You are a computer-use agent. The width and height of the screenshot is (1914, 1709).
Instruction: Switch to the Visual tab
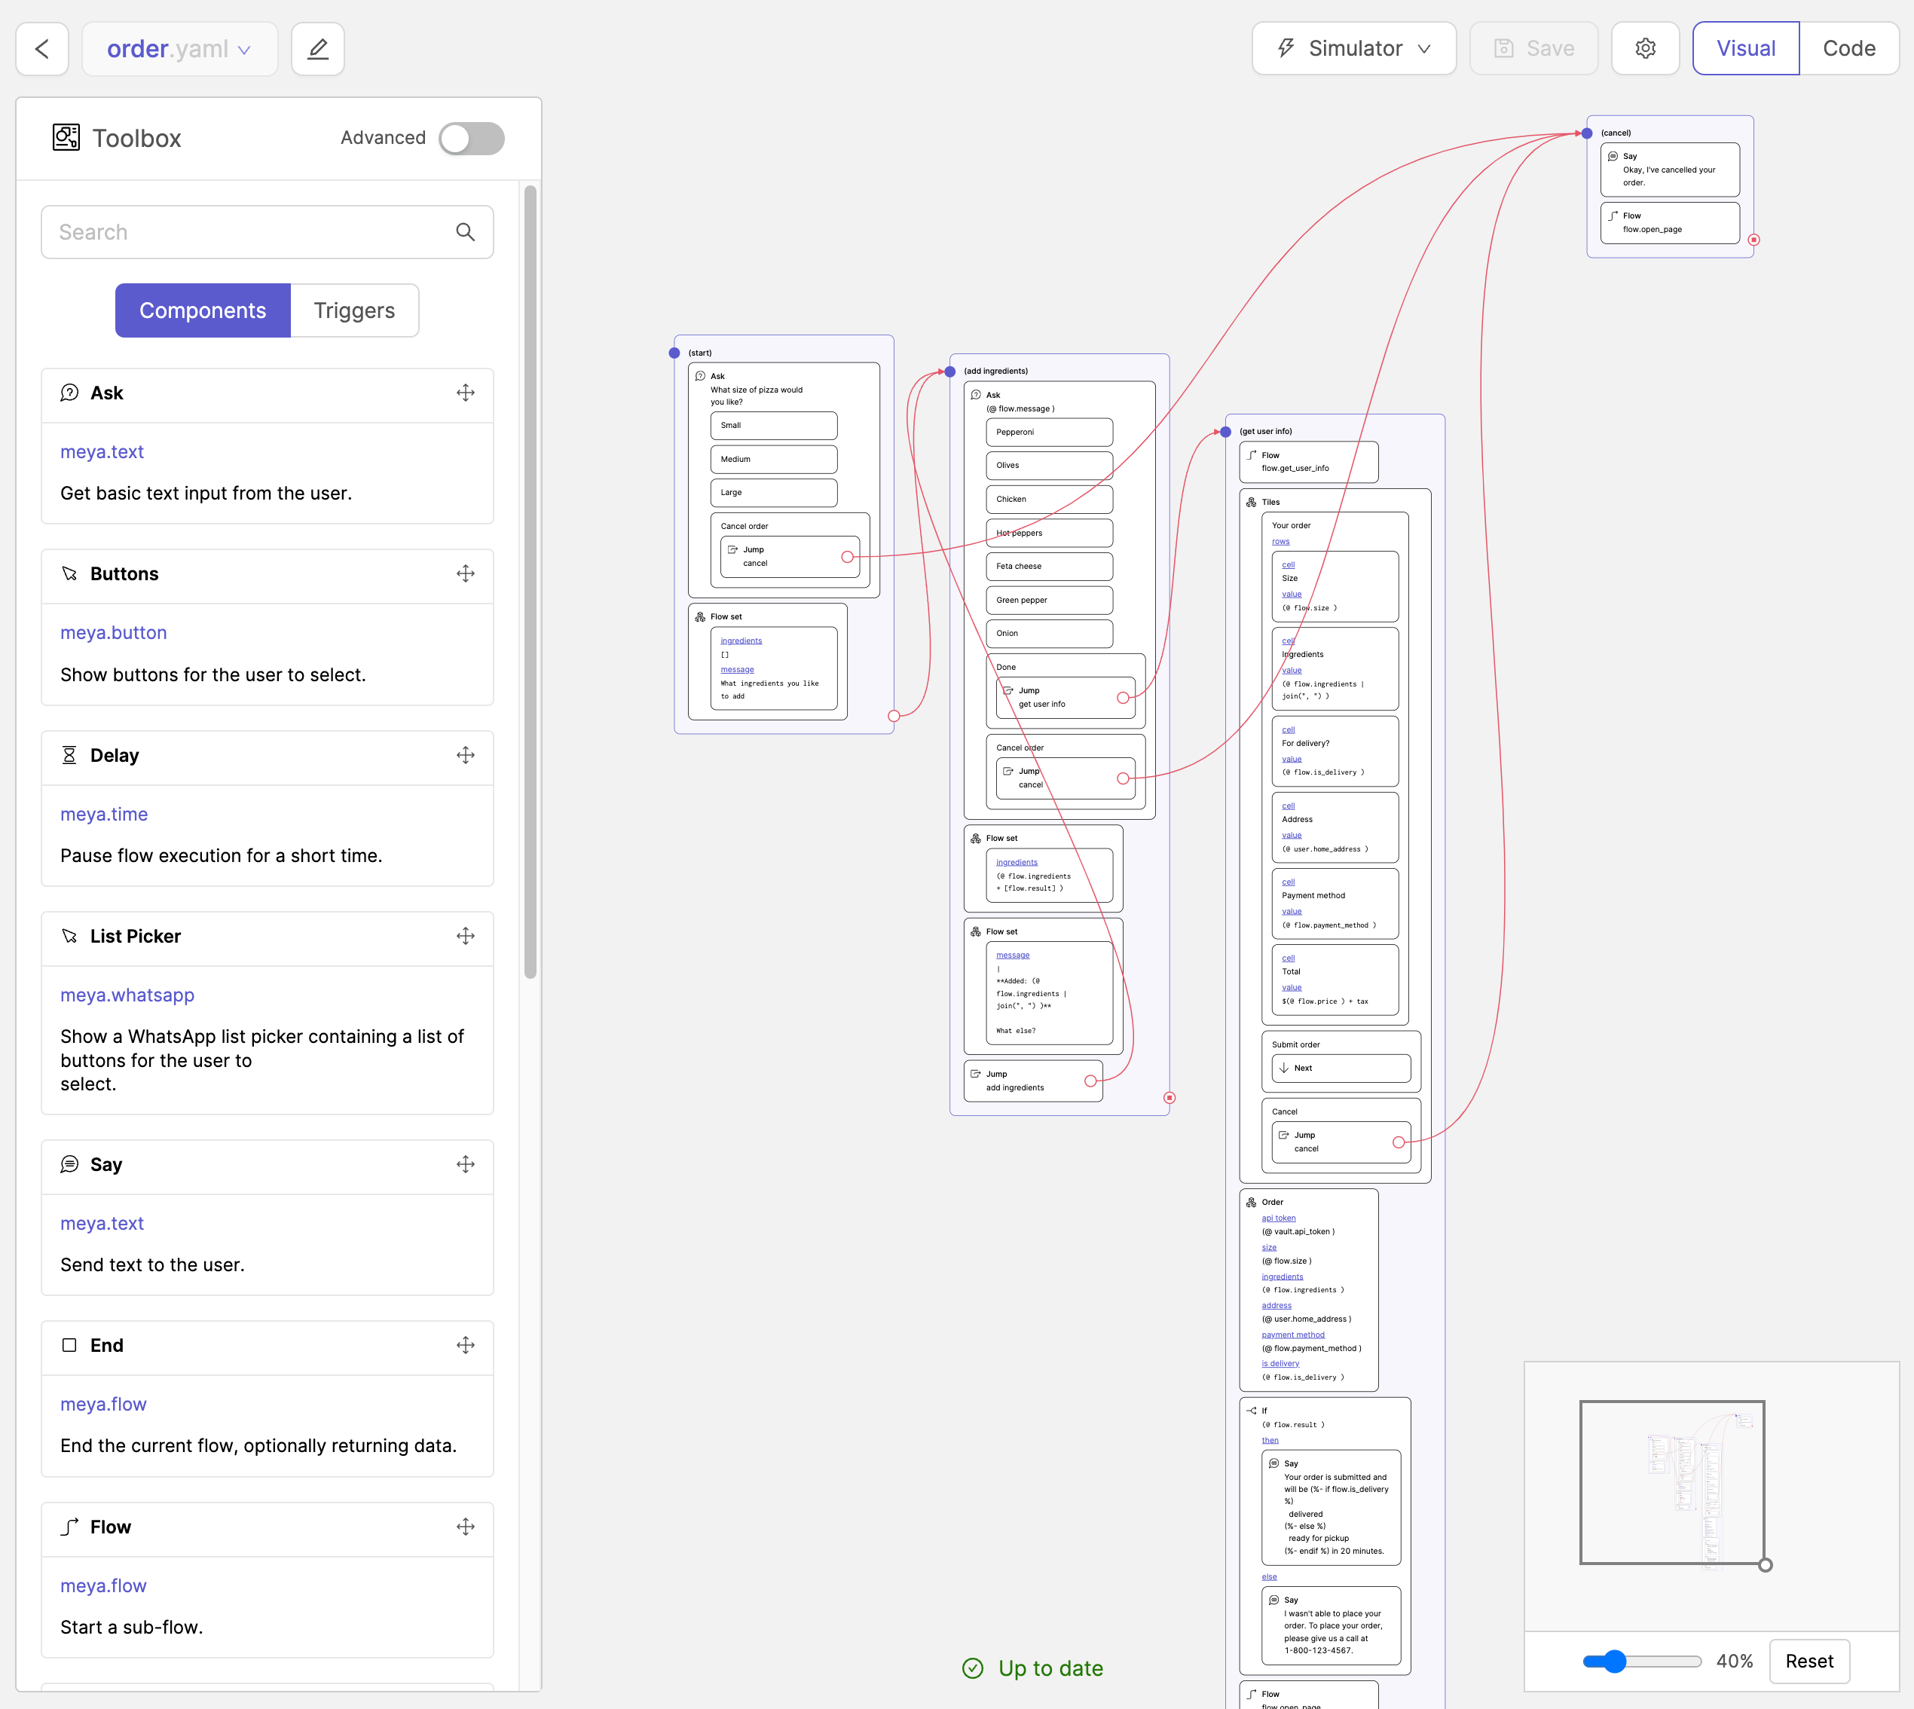coord(1745,49)
